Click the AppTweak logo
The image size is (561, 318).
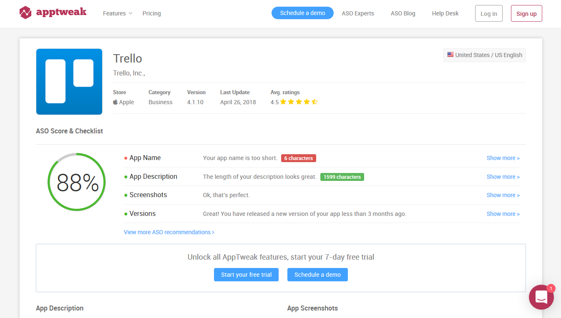[53, 12]
